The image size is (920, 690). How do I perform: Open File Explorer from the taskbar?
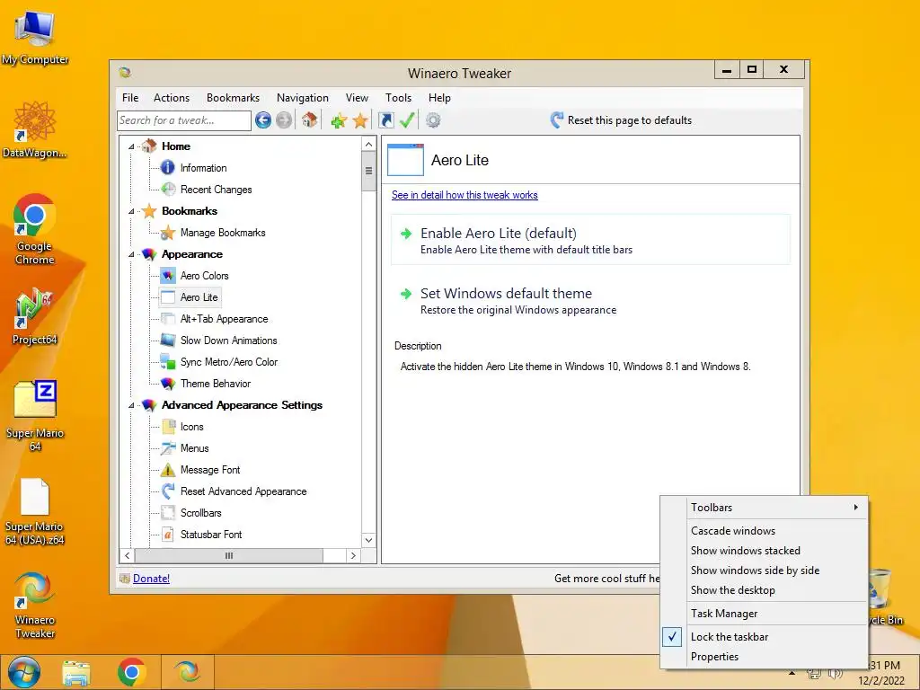77,672
